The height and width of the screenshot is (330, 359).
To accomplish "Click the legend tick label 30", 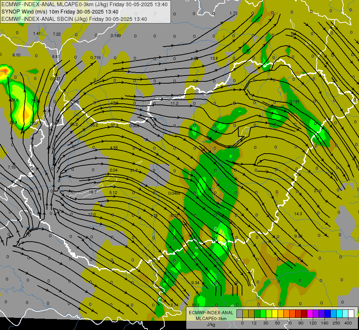I will [x=265, y=323].
